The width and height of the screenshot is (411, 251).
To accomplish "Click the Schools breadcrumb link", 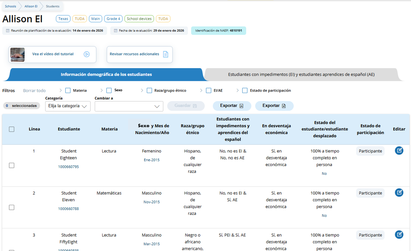I will (10, 6).
